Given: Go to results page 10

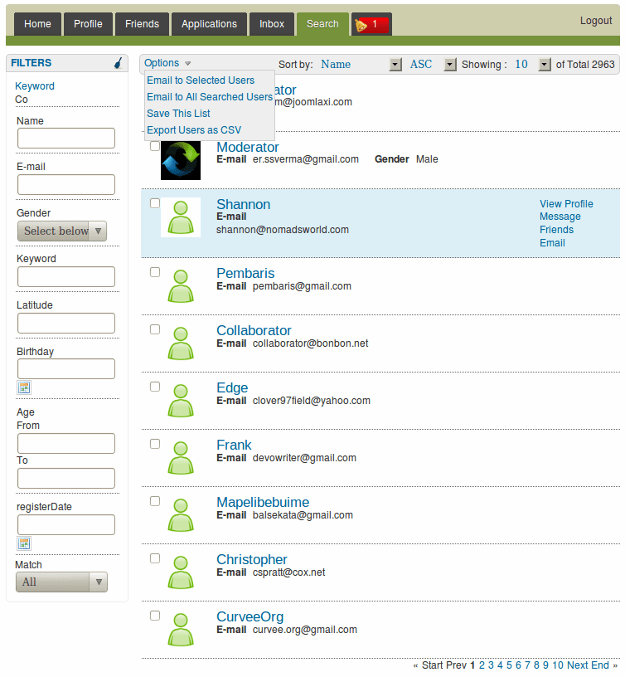Looking at the screenshot, I should [x=558, y=665].
